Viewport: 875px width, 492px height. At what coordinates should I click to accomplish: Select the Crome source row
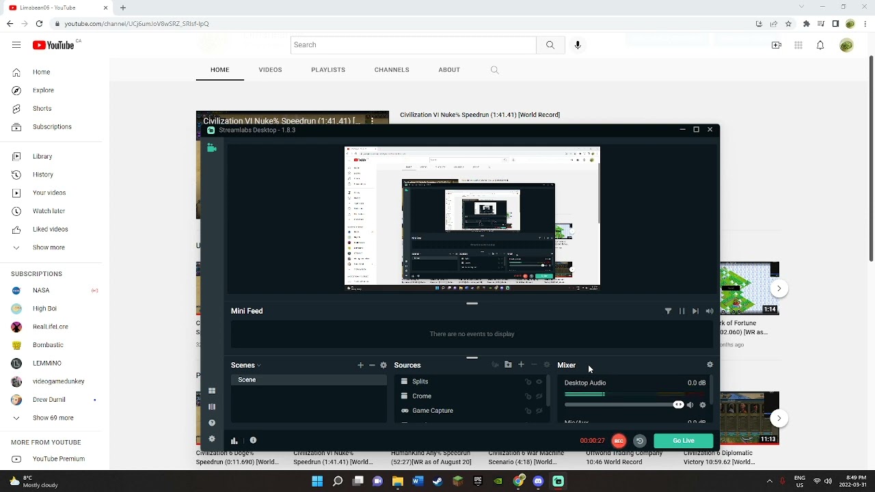(472, 396)
